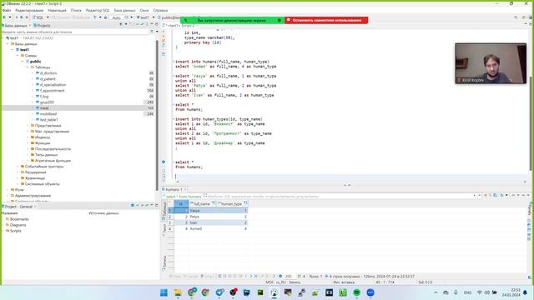The image size is (534, 300).
Task: Click the Индексы folder icon
Action: (x=33, y=137)
